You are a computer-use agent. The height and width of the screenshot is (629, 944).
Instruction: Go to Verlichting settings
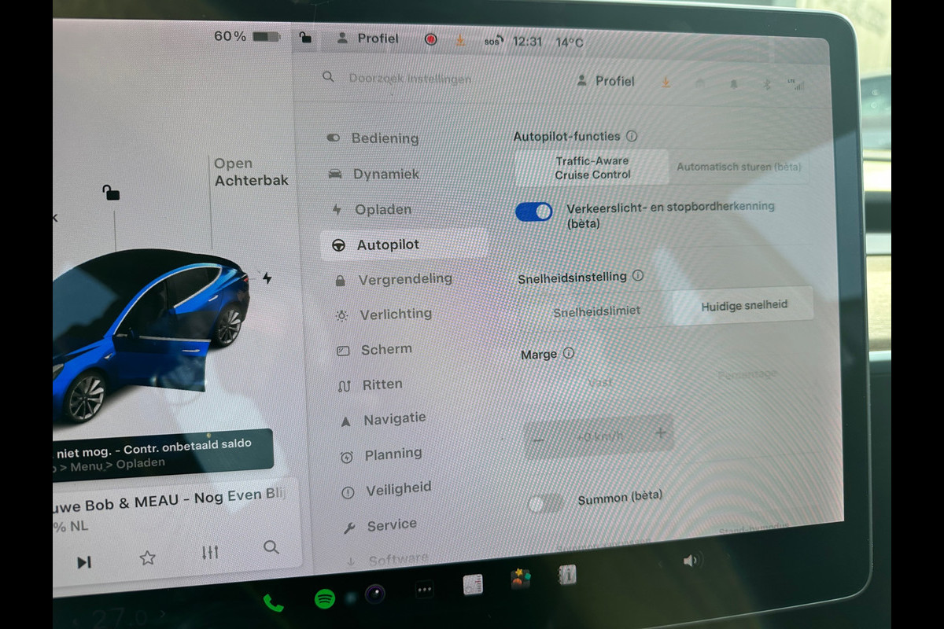point(395,314)
